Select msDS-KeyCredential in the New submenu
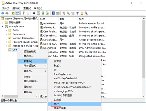Screen dimensions: 146x111 (74, 79)
